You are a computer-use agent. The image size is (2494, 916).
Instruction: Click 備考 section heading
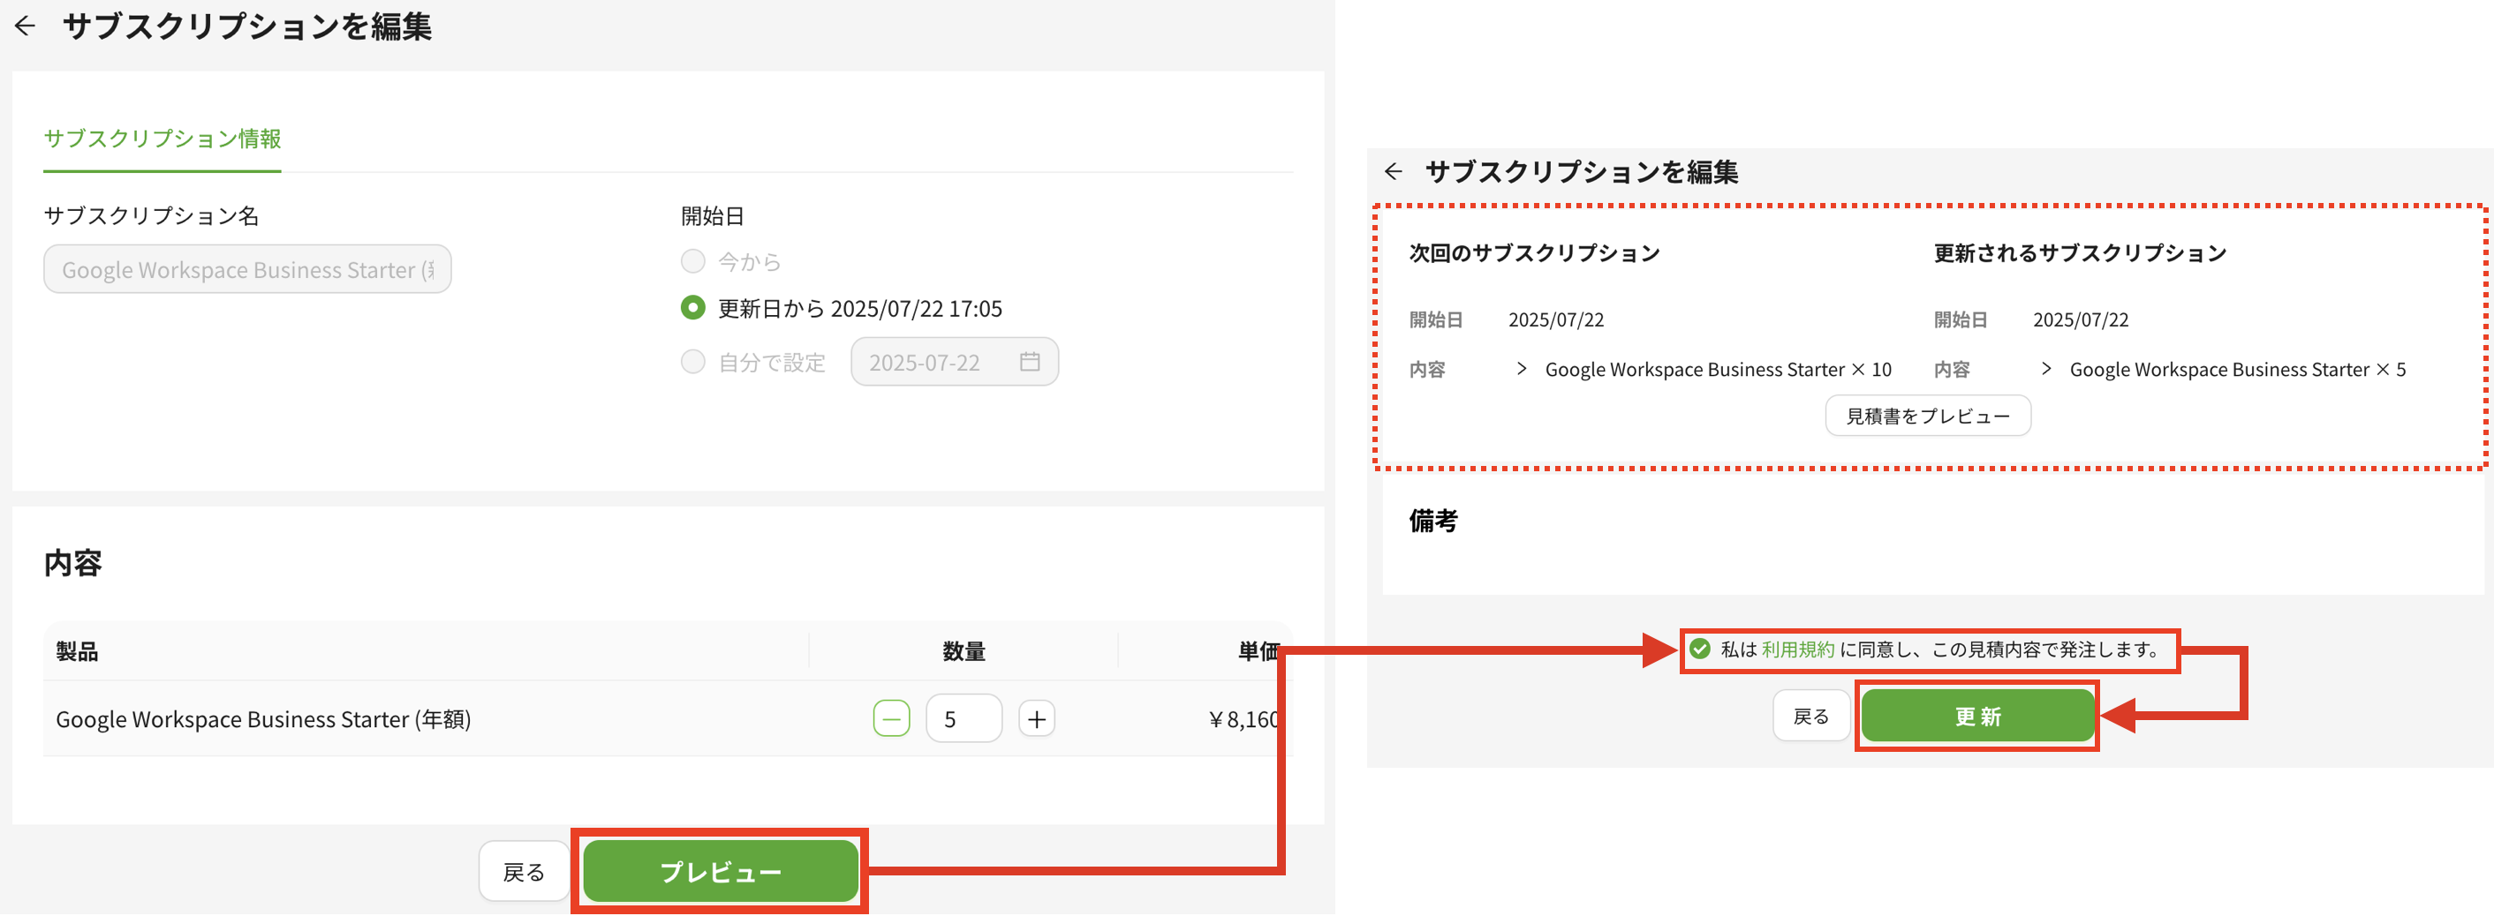(1432, 522)
